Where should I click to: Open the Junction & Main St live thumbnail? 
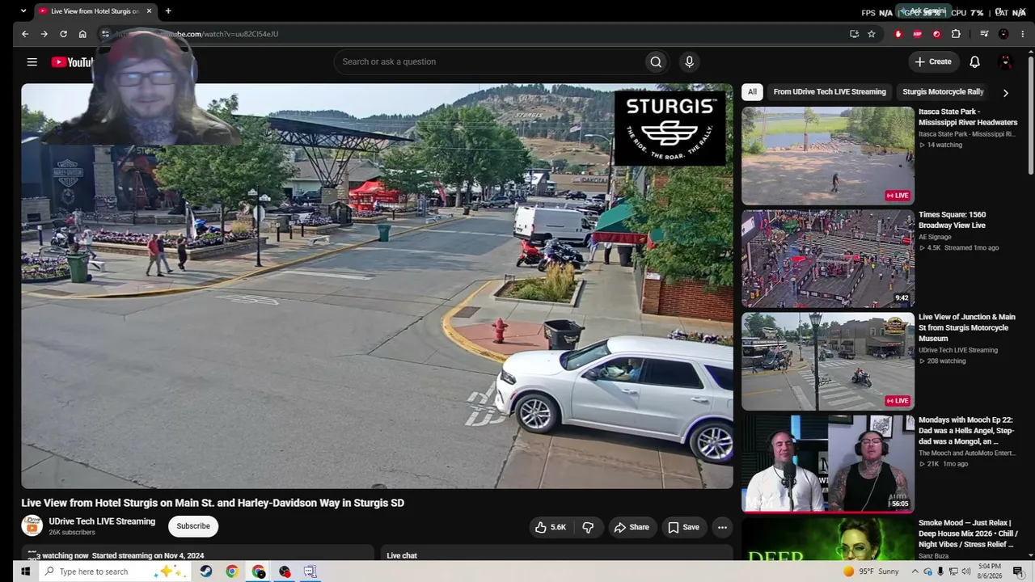828,361
